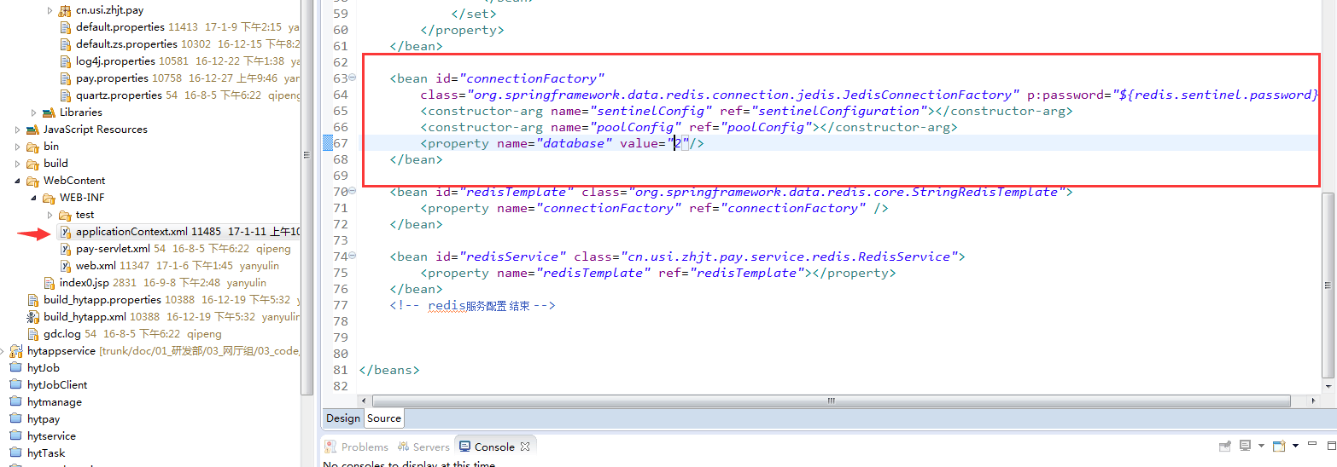Select the hytTask project
This screenshot has height=467, width=1337.
(46, 453)
